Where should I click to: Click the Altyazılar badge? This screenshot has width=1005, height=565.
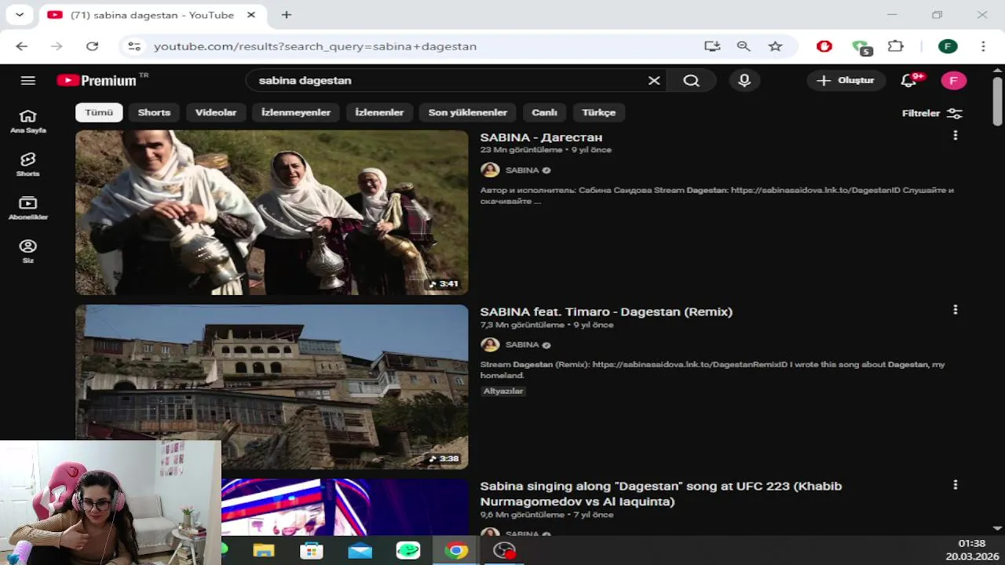(503, 391)
